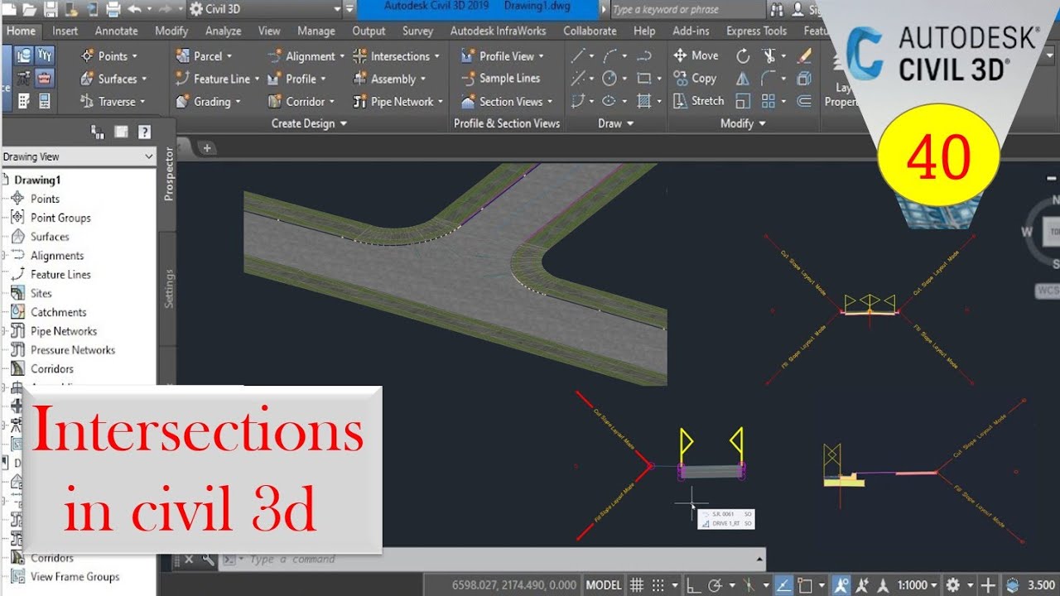Click the Open folder icon in quick access toolbar
The image size is (1060, 596).
[x=30, y=10]
